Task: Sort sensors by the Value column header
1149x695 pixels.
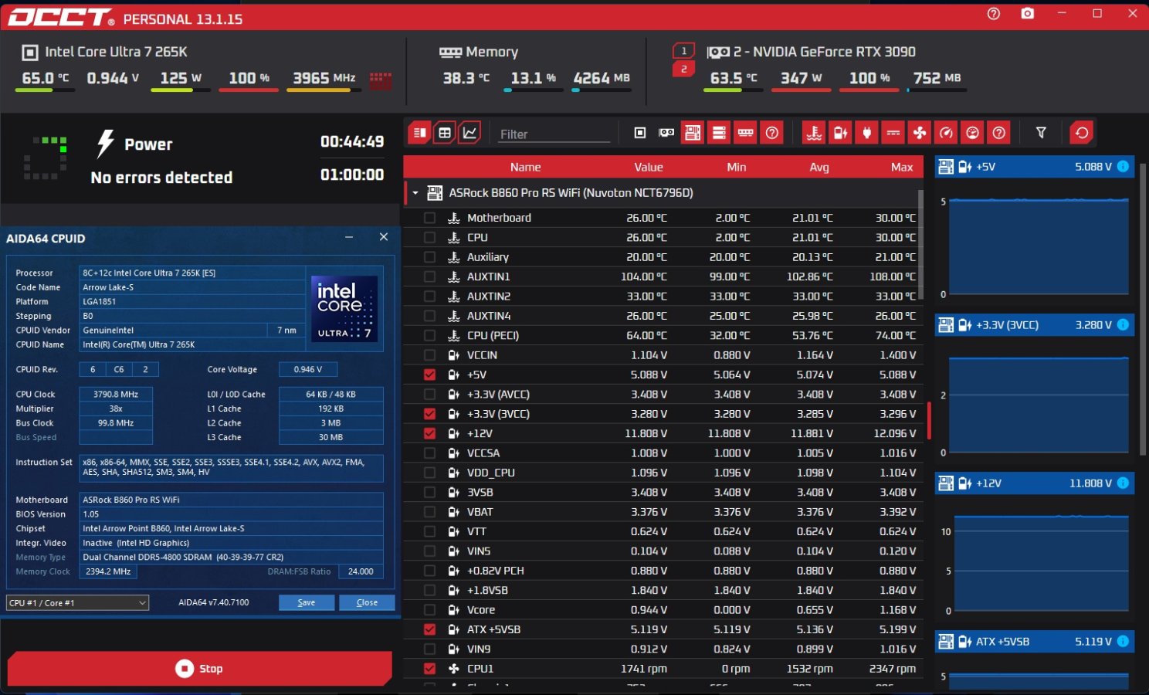Action: (x=649, y=167)
